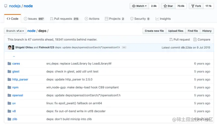Screen dimensions: 217x126
Task: Open the commit History button
Action: click(207, 31)
